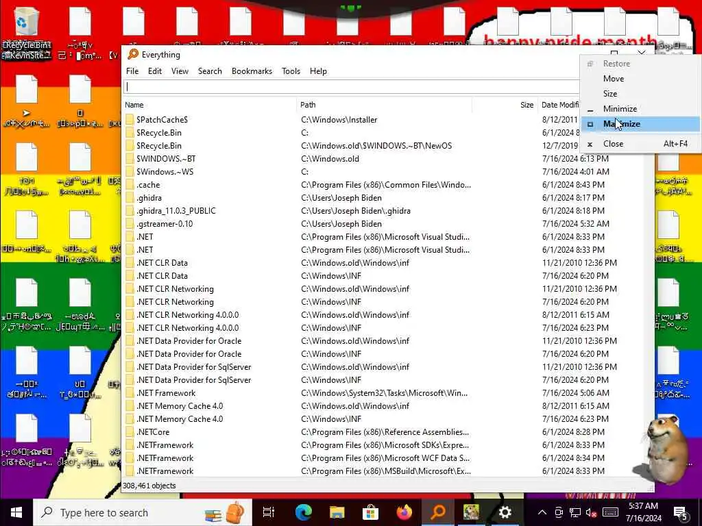The height and width of the screenshot is (526, 702).
Task: Sort results by Path column header
Action: coord(385,105)
